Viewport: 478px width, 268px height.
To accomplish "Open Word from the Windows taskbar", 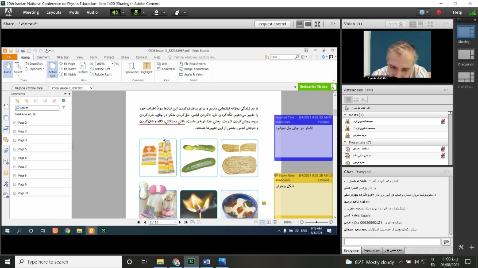I will click(x=206, y=262).
